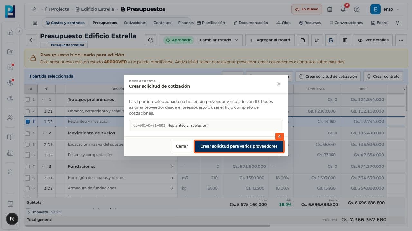Open the machinery tractor icon in the sidebar
412x231 pixels.
click(x=10, y=98)
